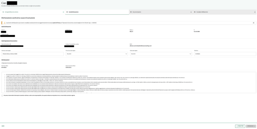This screenshot has width=257, height=129.
Task: Open the Provincia sede legale dropdown
Action: click(97, 54)
